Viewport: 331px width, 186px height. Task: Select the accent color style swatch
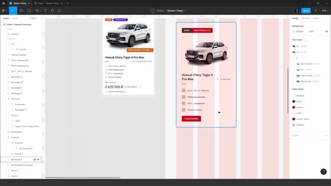(294, 107)
